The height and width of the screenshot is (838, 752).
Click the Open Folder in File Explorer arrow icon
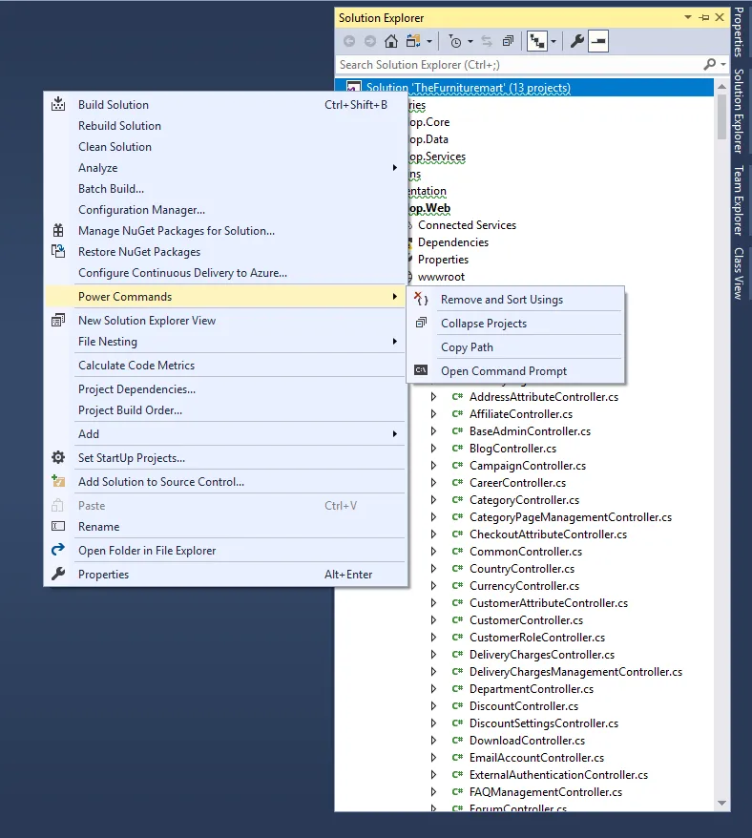[57, 550]
